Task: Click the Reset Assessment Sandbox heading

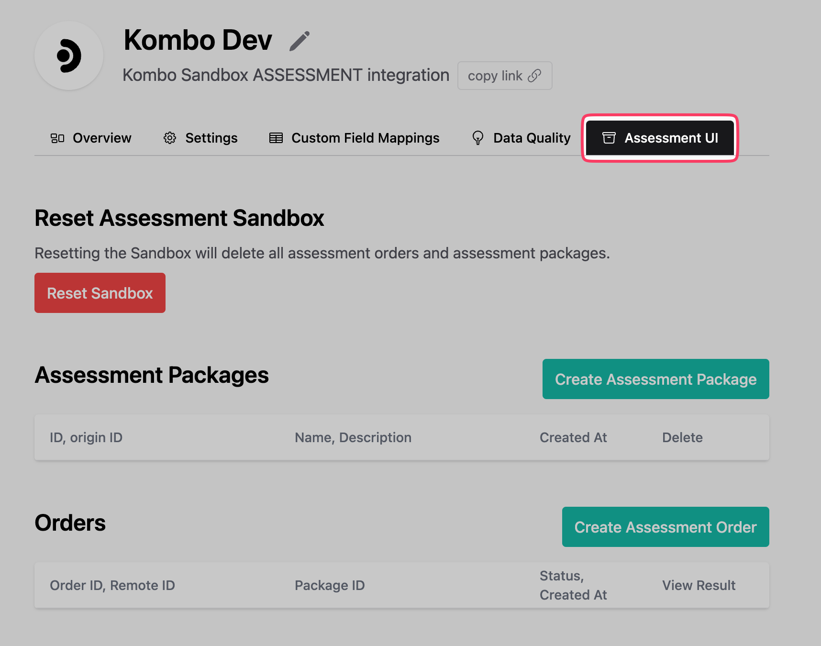Action: click(179, 218)
